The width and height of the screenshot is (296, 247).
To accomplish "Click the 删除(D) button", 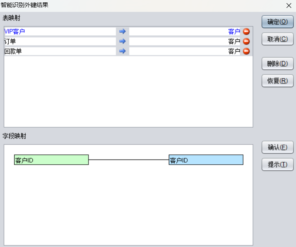I will (x=277, y=63).
